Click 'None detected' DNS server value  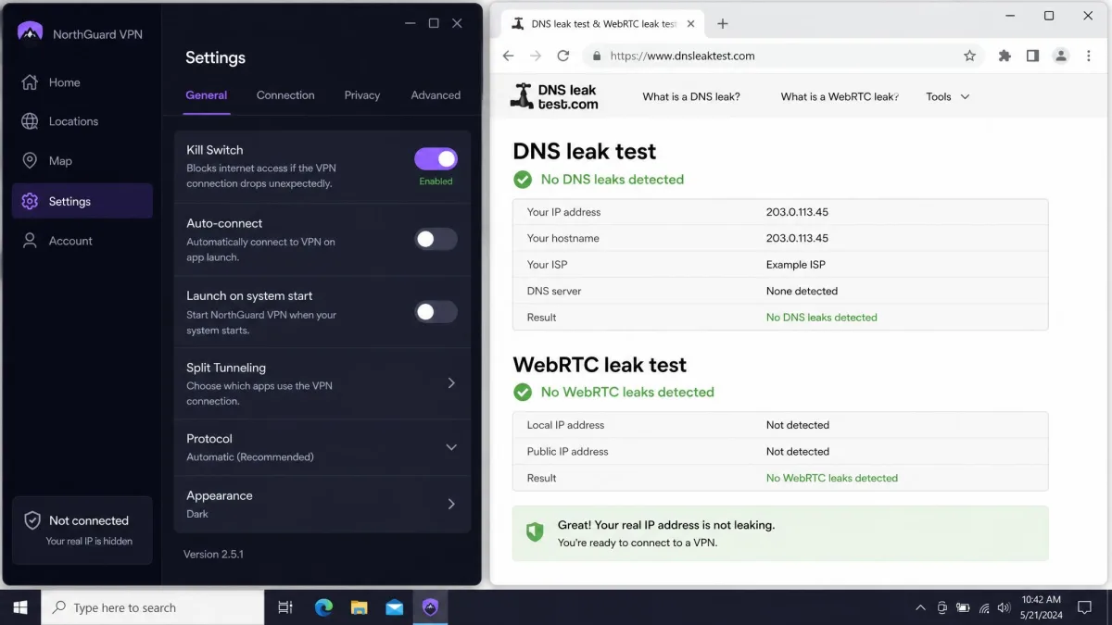click(x=802, y=291)
